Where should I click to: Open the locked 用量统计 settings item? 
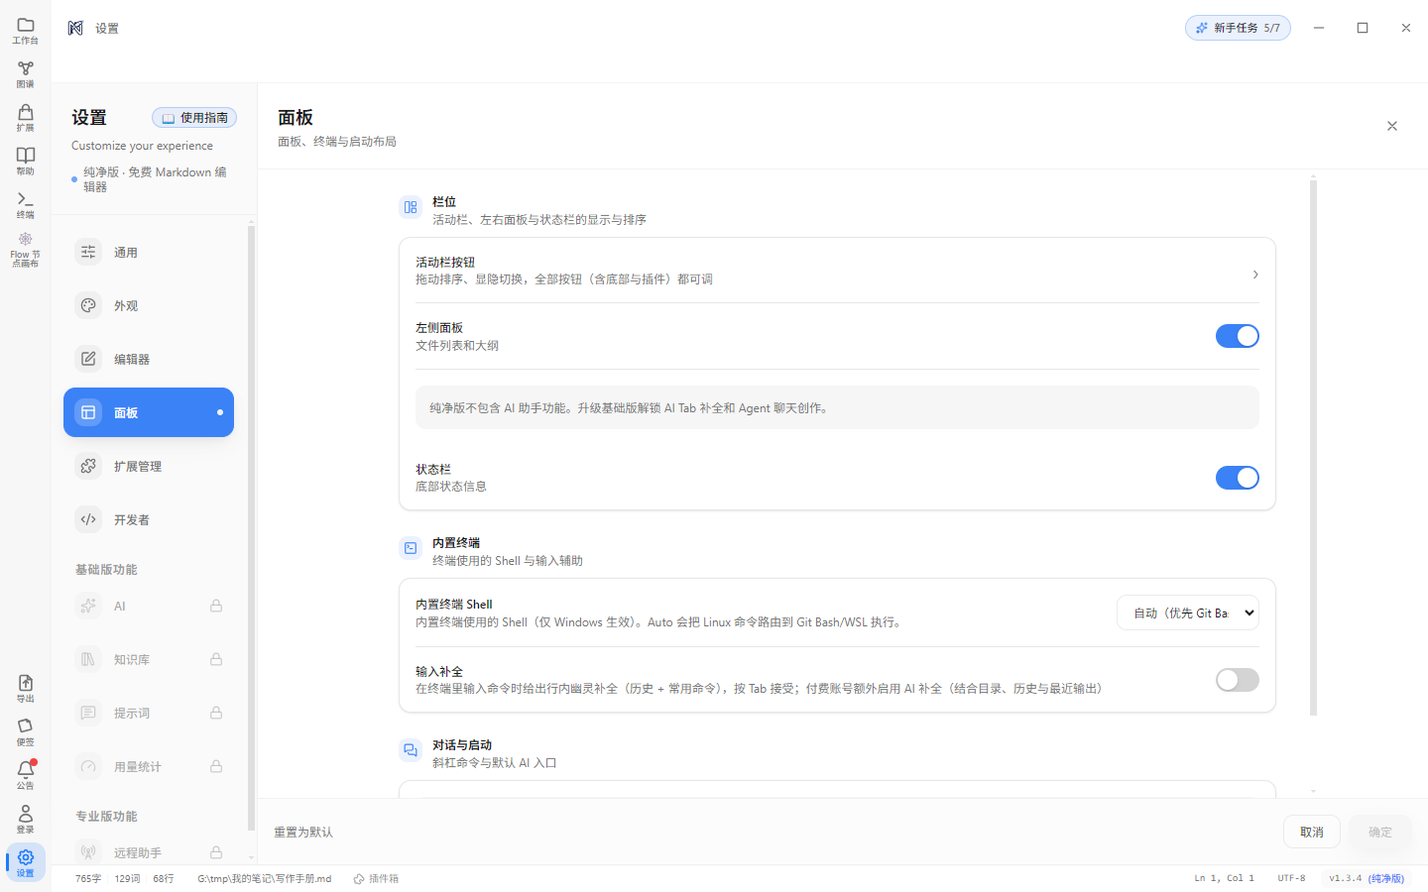click(x=149, y=766)
